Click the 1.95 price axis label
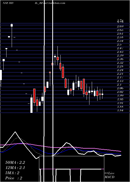 click(120, 99)
